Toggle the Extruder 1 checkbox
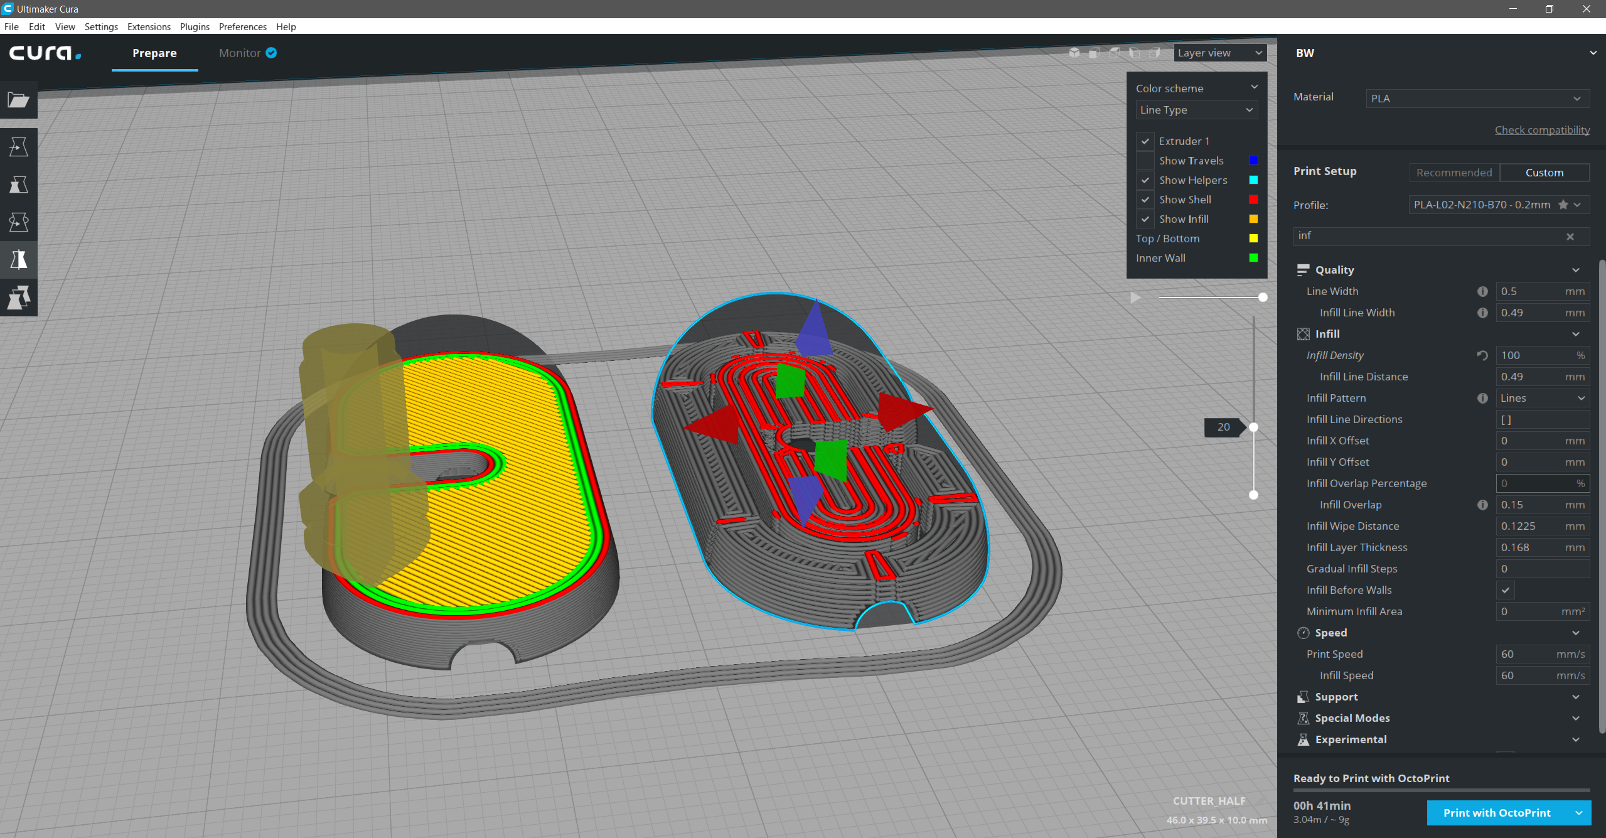This screenshot has height=838, width=1606. pos(1145,141)
